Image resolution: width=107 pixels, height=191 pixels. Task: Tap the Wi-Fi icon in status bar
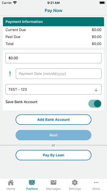15,3
